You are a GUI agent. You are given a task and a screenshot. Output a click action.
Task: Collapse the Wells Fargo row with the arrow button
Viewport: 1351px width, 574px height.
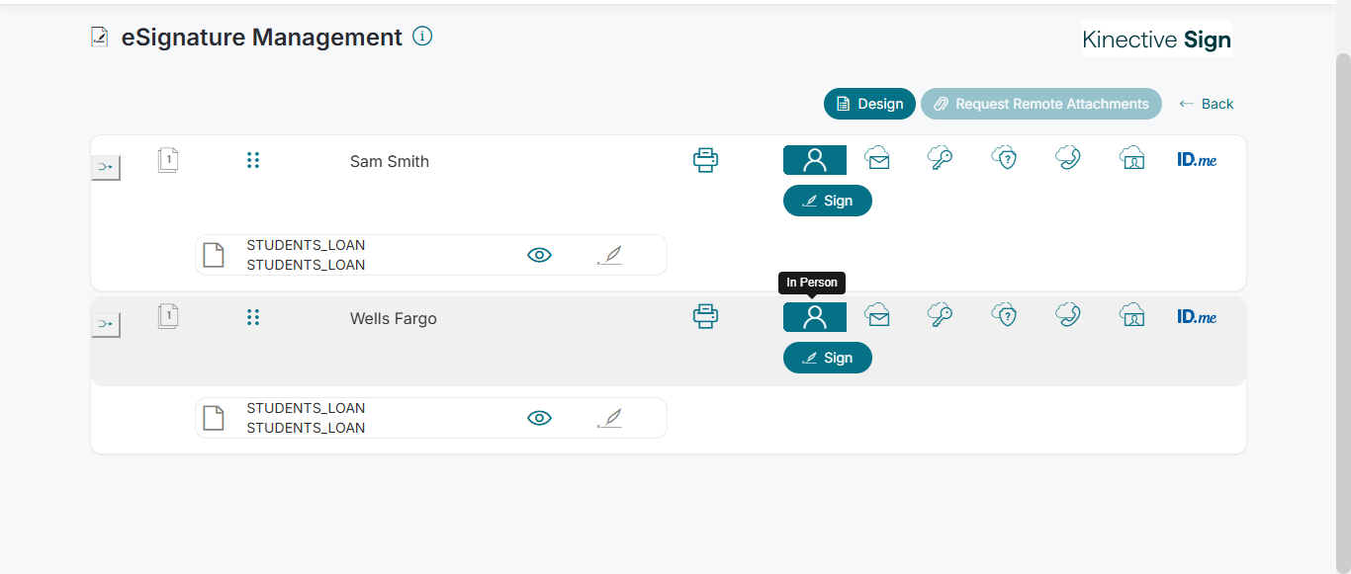(106, 324)
